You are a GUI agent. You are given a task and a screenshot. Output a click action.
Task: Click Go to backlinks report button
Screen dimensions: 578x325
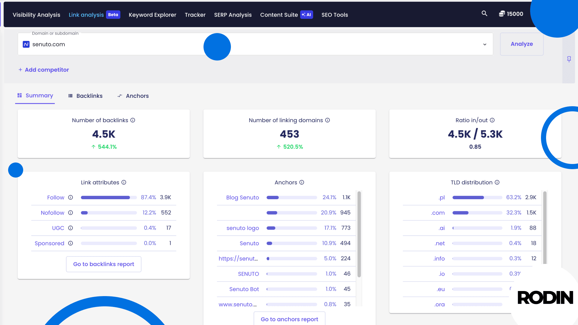pyautogui.click(x=104, y=264)
